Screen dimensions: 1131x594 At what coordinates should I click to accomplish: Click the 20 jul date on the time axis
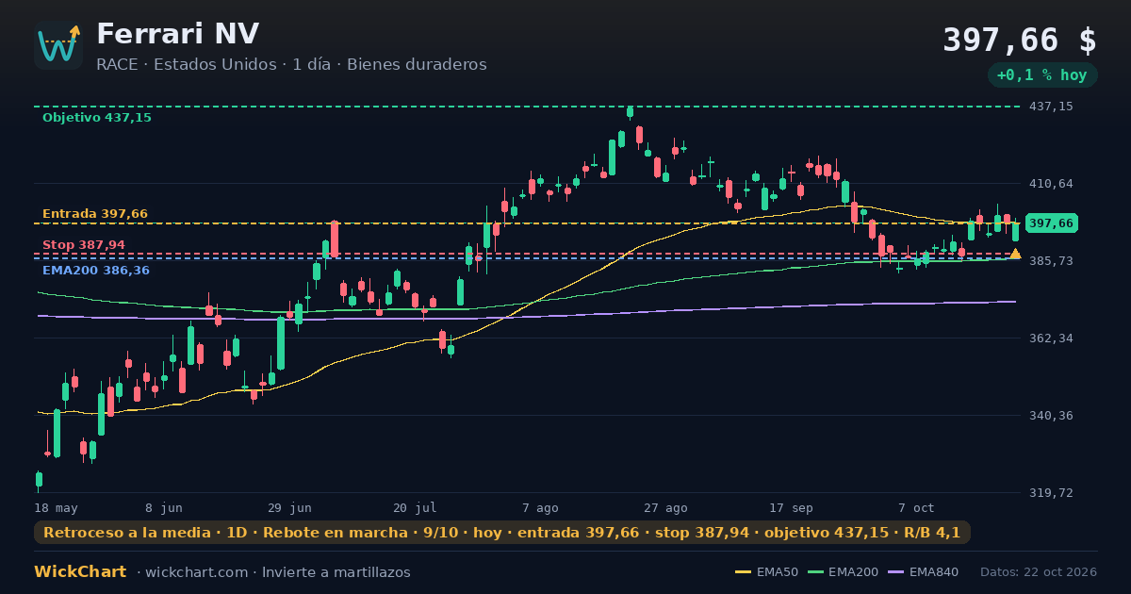point(415,507)
